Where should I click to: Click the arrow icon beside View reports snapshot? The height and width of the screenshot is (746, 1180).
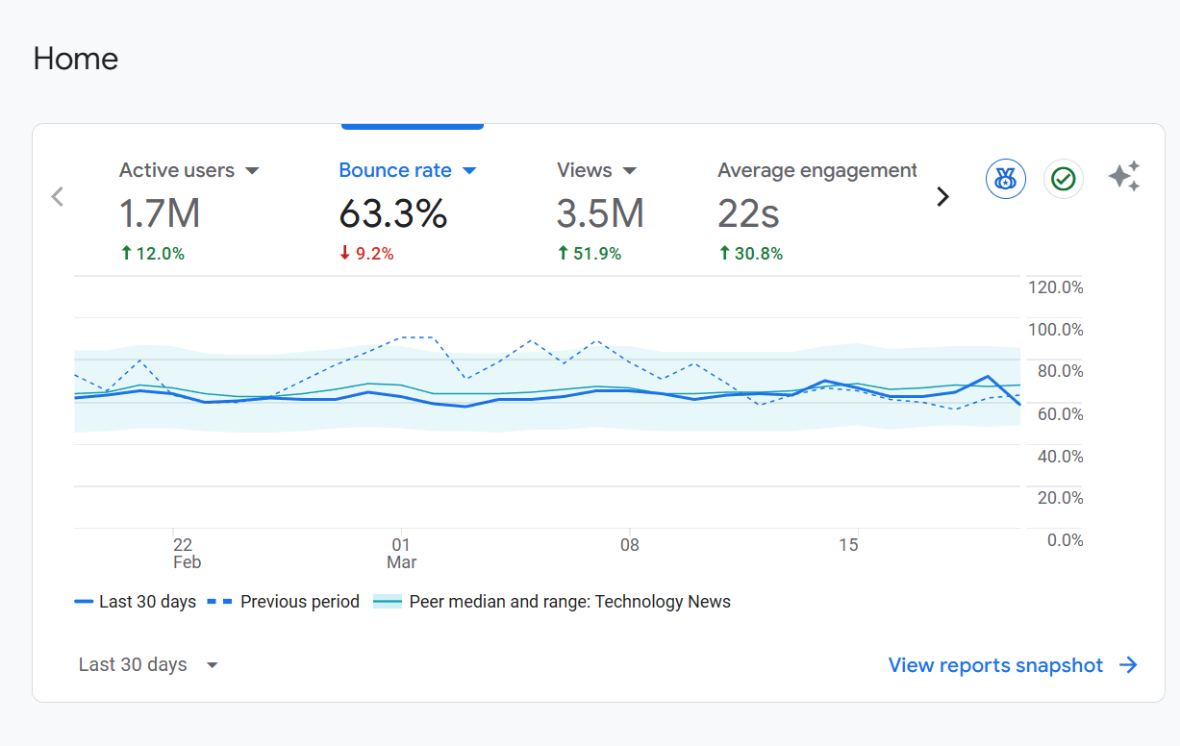[1127, 664]
